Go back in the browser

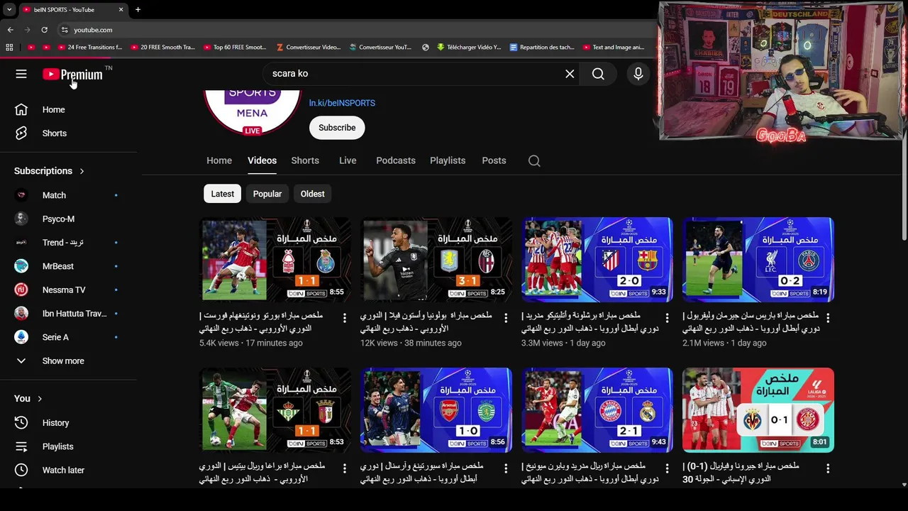click(10, 30)
